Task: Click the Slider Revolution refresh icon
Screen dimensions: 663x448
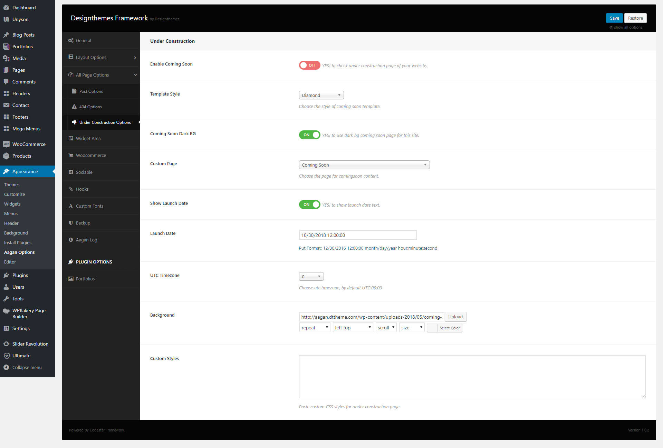Action: click(x=6, y=344)
